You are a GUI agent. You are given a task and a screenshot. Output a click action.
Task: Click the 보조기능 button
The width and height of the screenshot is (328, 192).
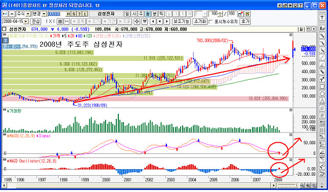pyautogui.click(x=181, y=21)
